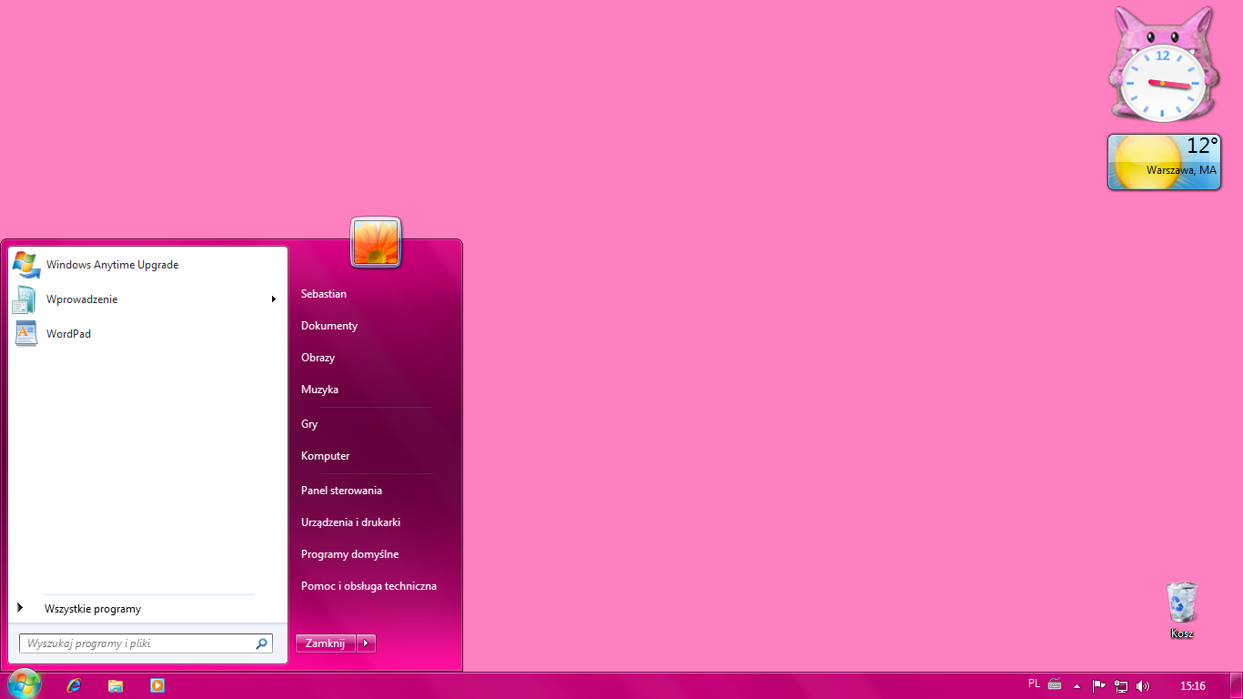Click the volume speaker tray icon

[x=1143, y=686]
